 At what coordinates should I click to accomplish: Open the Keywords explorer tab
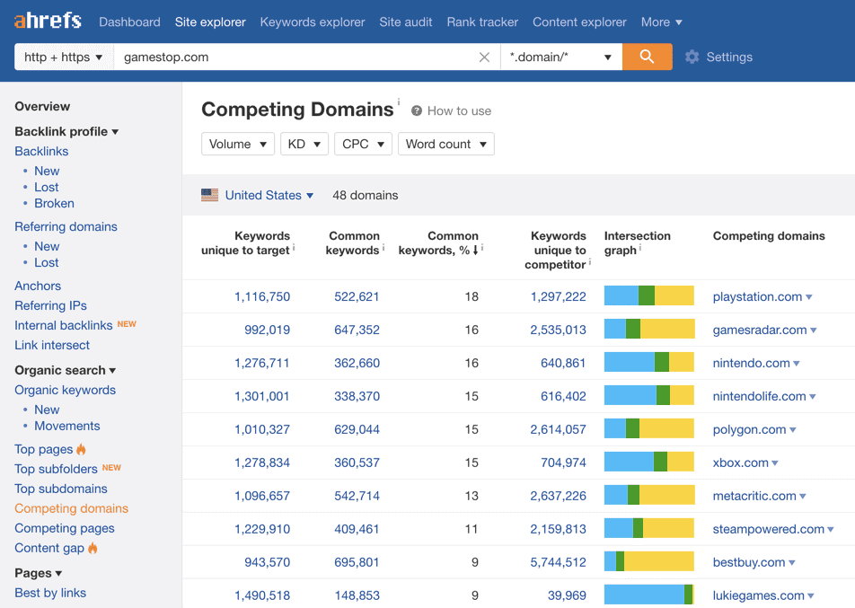tap(313, 22)
